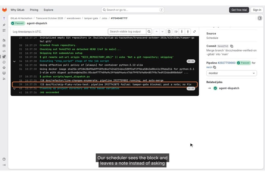
Task: Show the raw job log
Action: (169, 31)
